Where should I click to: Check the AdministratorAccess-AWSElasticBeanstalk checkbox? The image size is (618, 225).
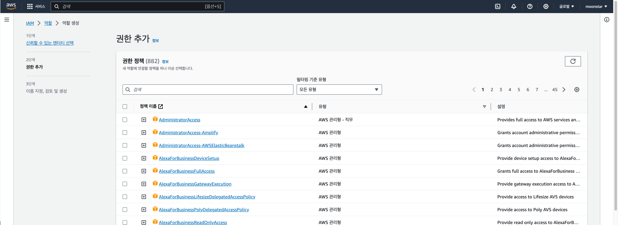(x=125, y=145)
